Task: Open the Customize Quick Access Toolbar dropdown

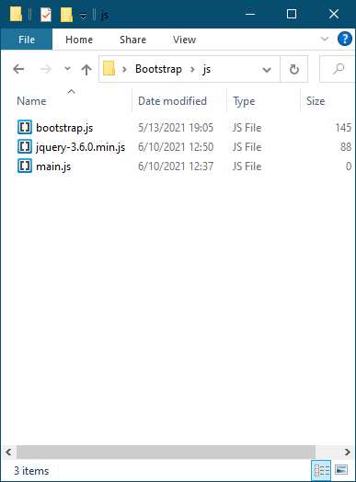Action: [83, 16]
